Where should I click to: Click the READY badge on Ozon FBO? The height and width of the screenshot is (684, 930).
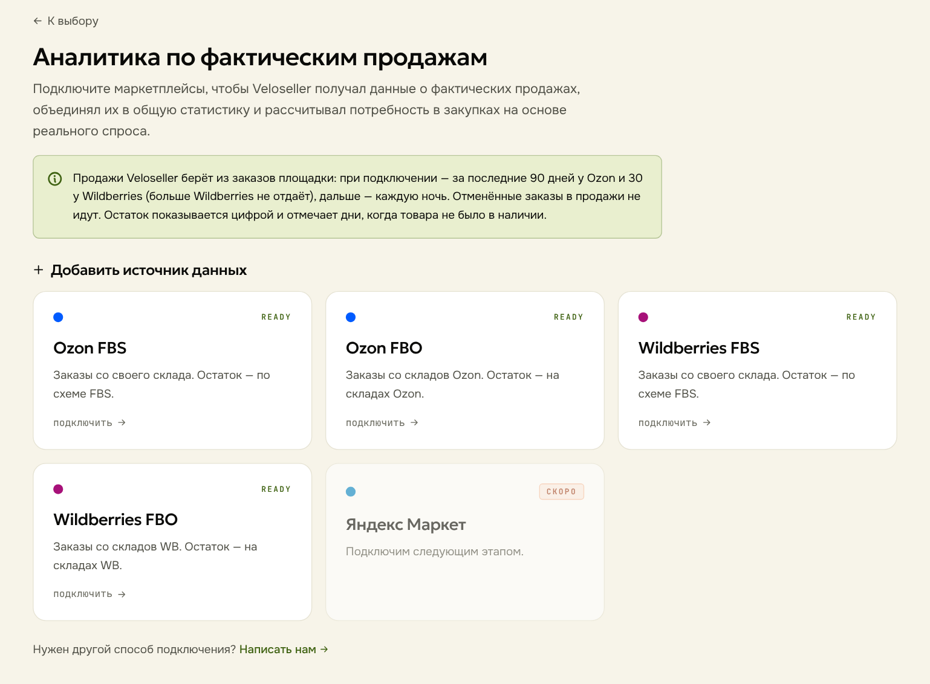click(x=569, y=317)
